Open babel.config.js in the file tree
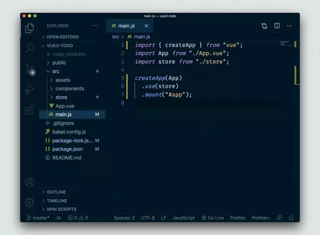The image size is (320, 235). tap(72, 132)
